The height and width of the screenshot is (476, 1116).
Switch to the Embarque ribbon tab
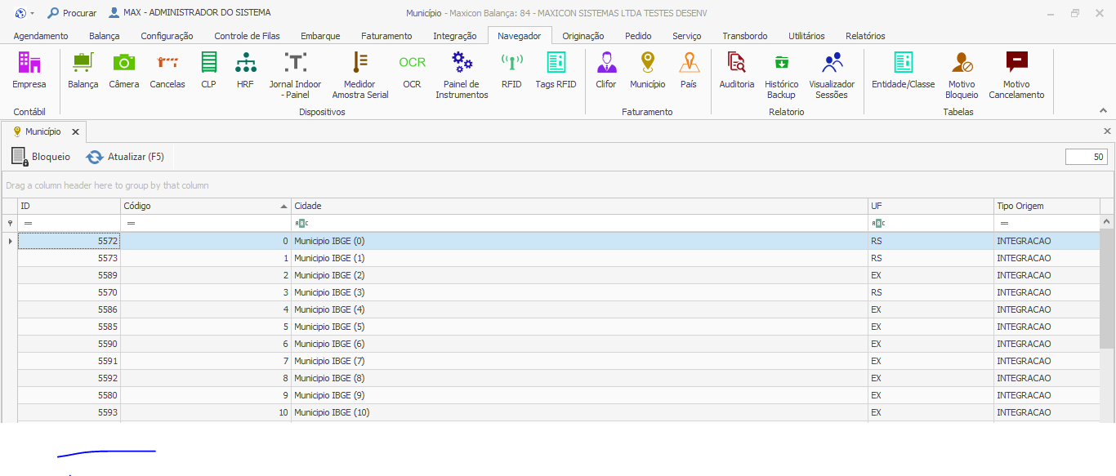coord(320,36)
